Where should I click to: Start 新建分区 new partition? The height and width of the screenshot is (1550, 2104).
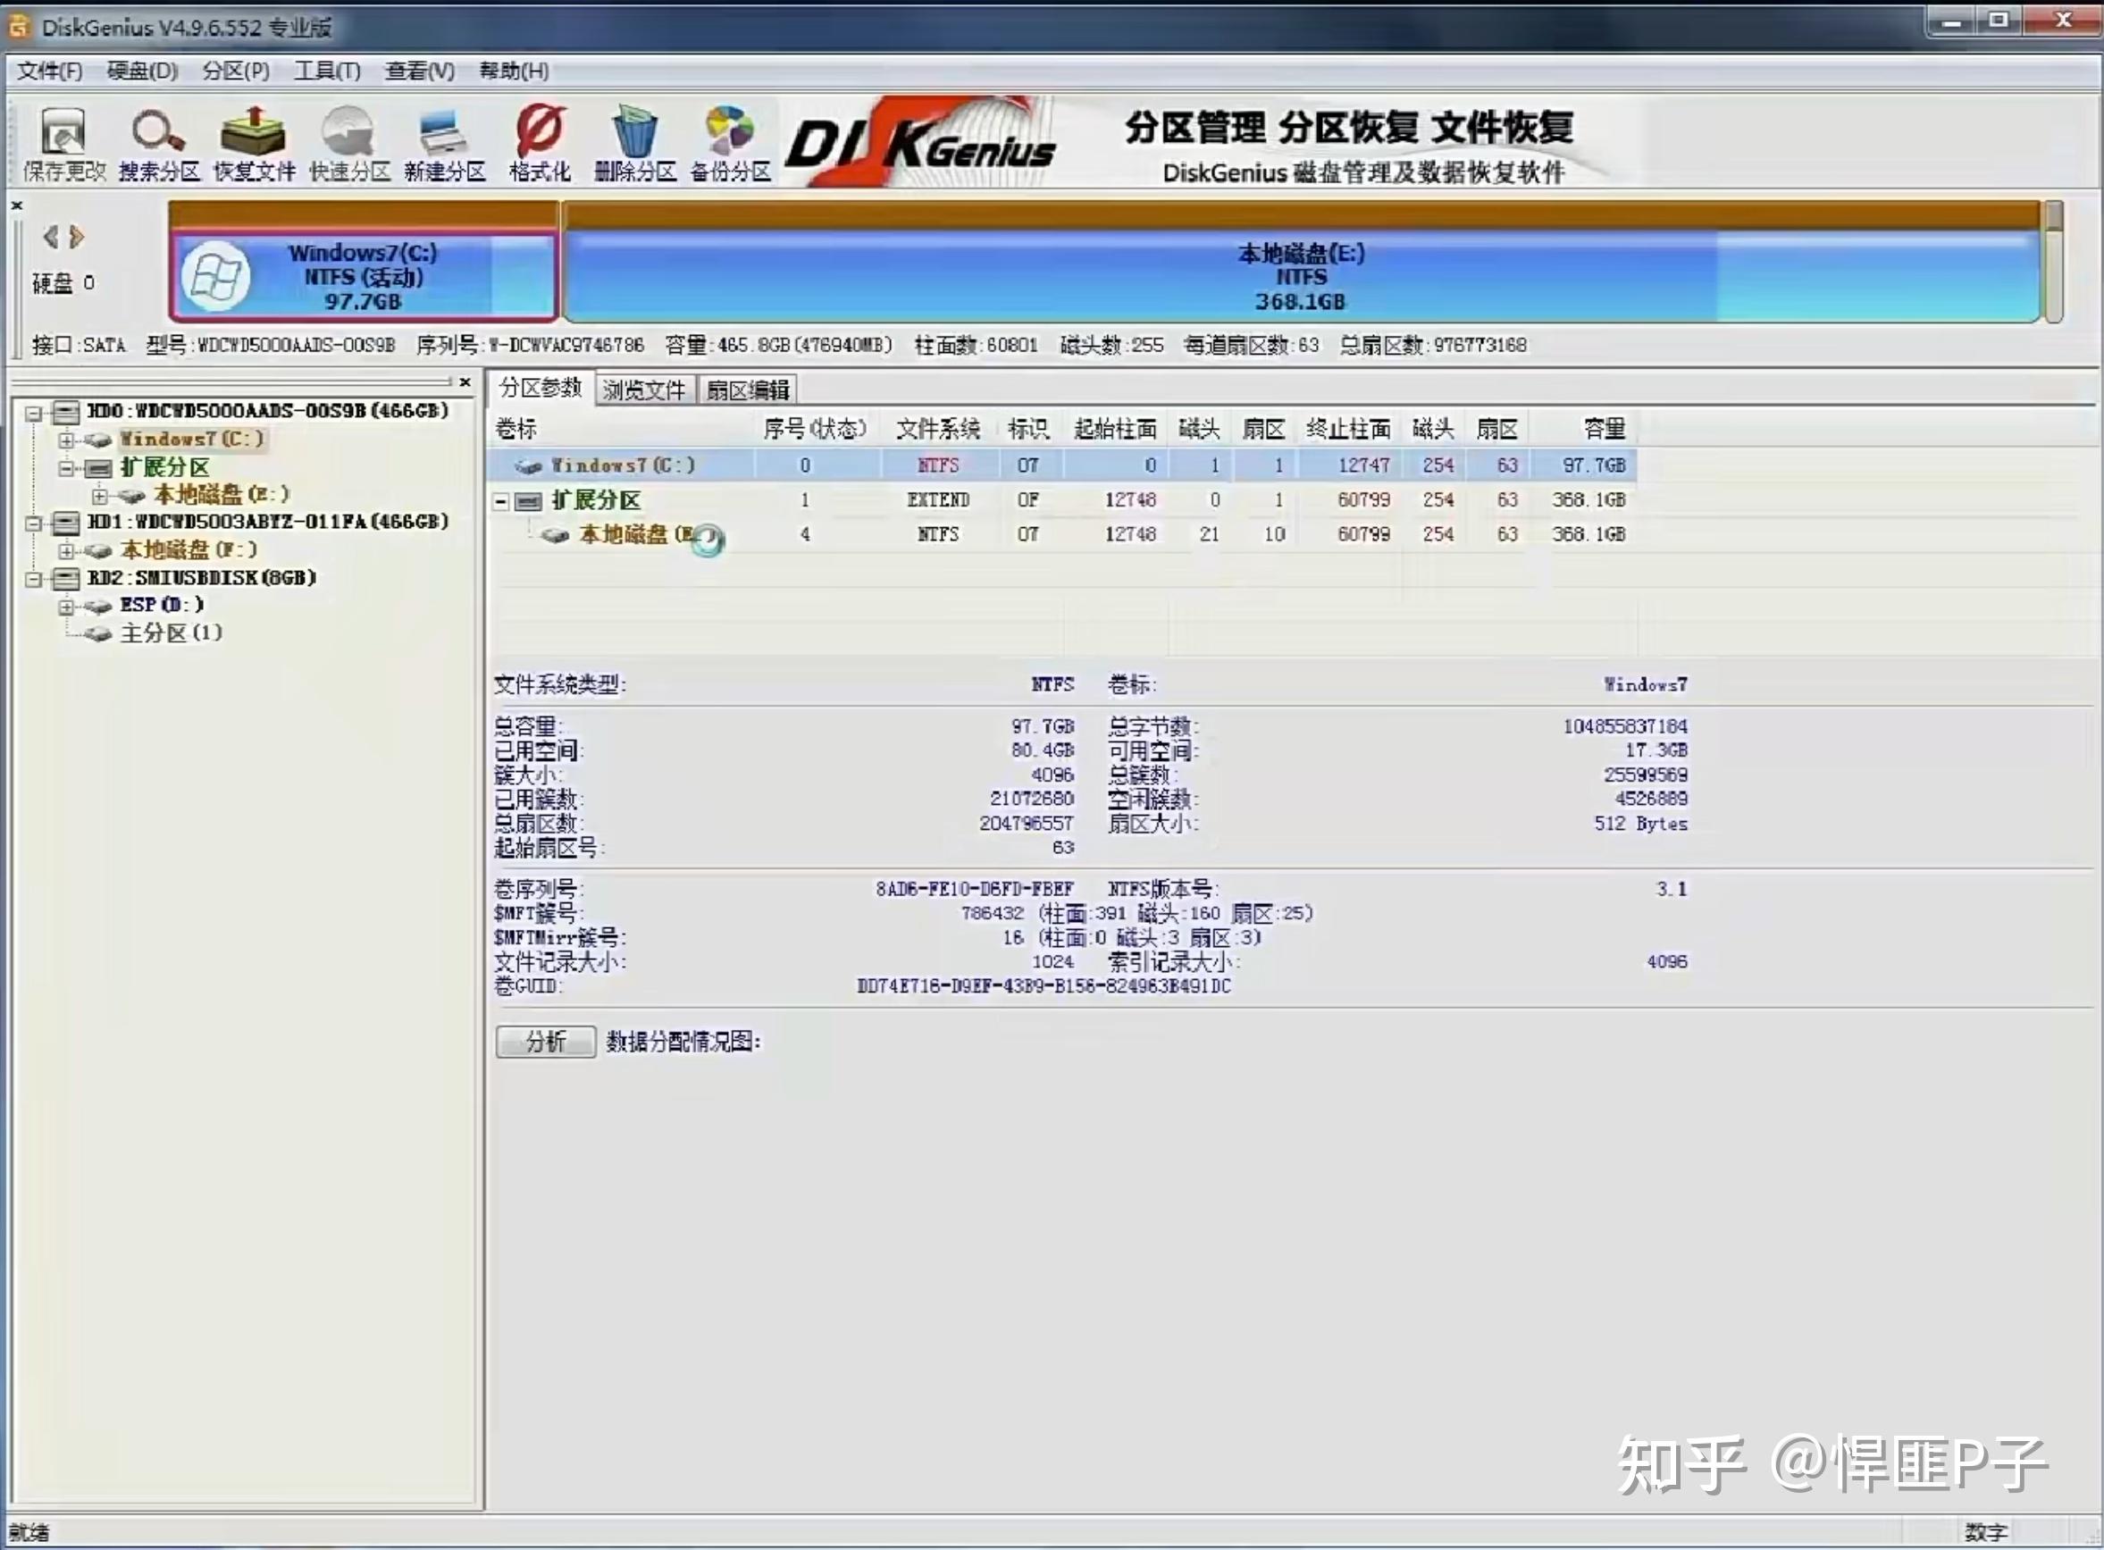(x=445, y=144)
